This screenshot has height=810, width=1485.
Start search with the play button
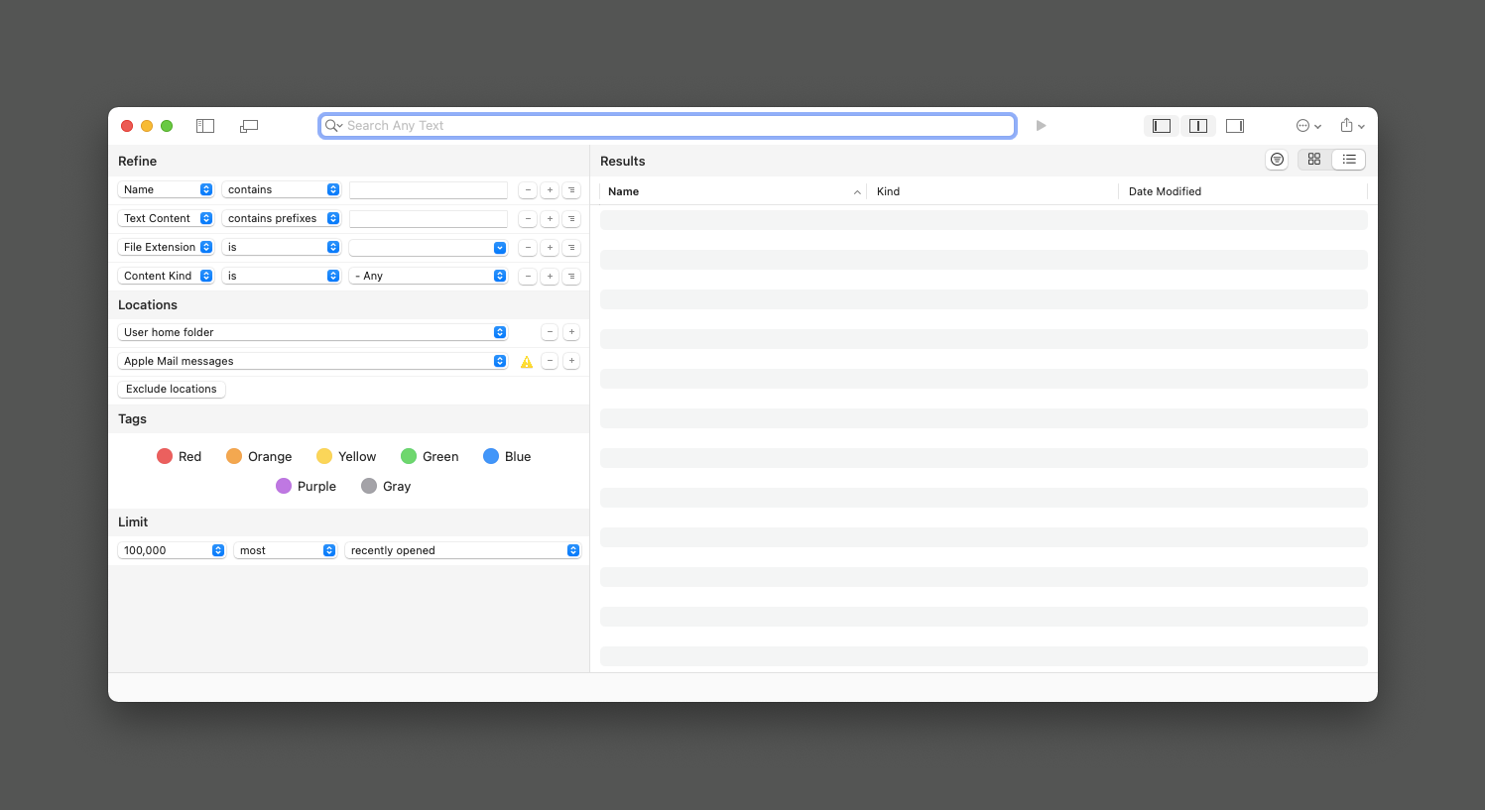pyautogui.click(x=1041, y=126)
